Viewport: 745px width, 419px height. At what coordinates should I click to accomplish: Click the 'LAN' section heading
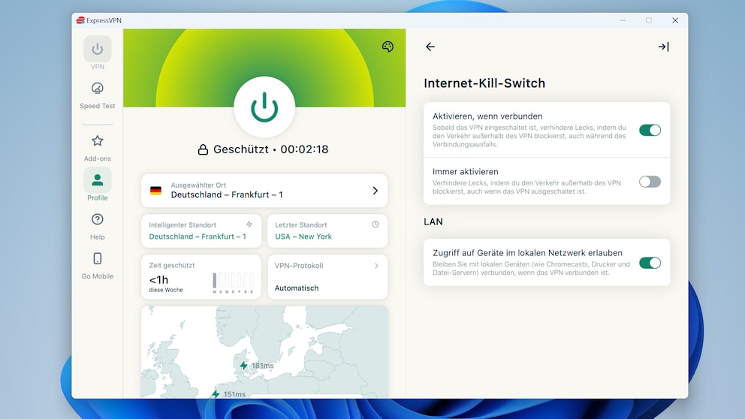[433, 222]
